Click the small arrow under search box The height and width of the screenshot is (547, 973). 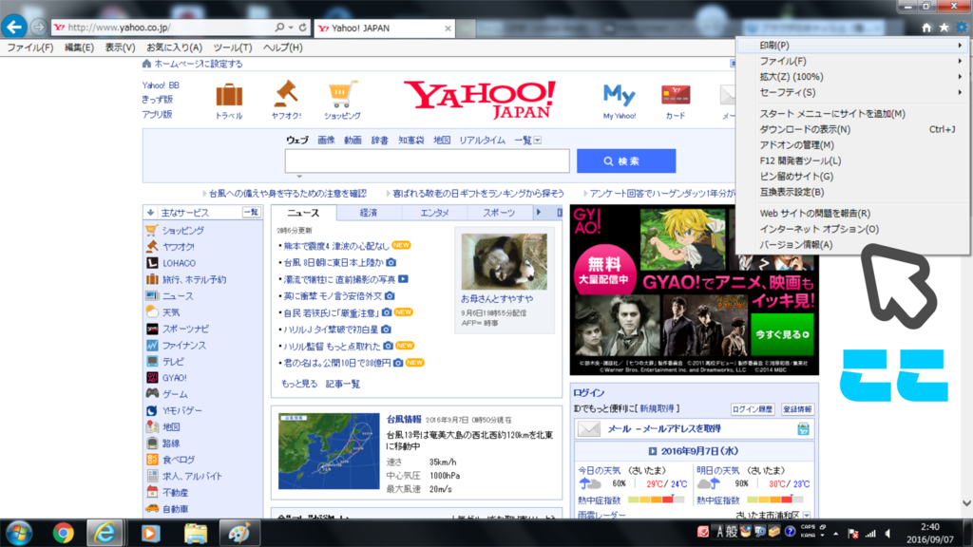[299, 177]
